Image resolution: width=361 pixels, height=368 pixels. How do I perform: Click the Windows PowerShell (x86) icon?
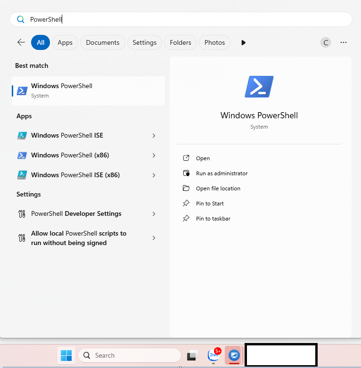tap(22, 155)
